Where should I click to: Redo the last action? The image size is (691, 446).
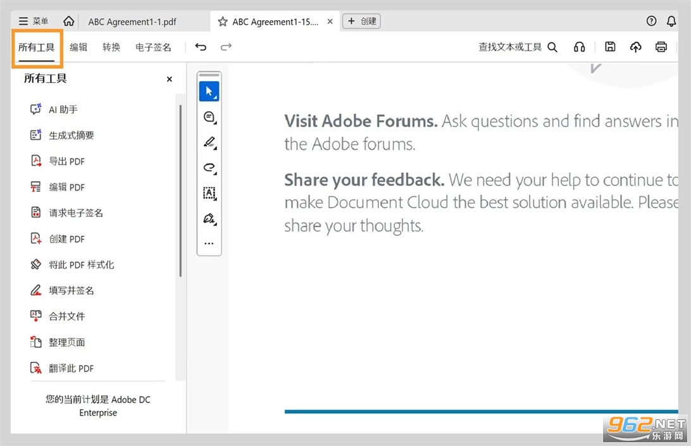coord(226,47)
